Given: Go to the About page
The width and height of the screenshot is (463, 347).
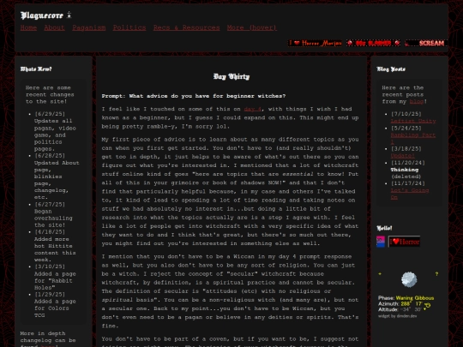Looking at the screenshot, I should (x=54, y=27).
